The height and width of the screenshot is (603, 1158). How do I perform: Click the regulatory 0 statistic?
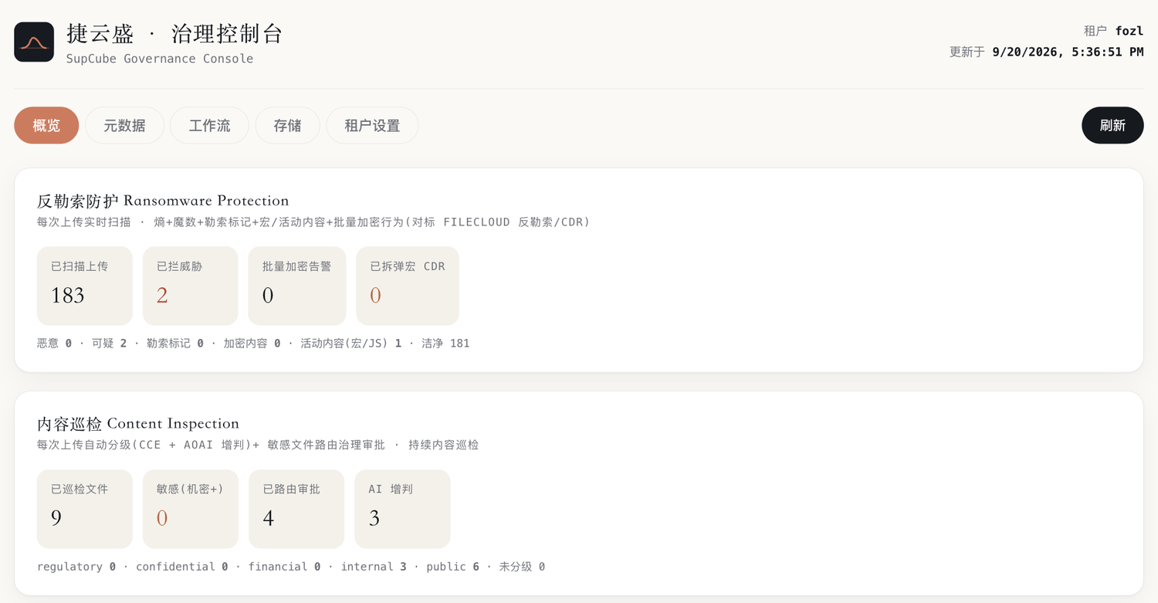(76, 567)
